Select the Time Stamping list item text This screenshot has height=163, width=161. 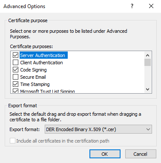(x=35, y=84)
